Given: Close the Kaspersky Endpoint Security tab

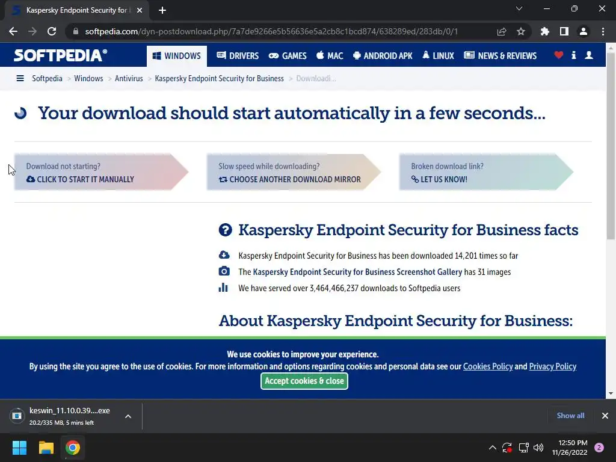Looking at the screenshot, I should (x=140, y=10).
